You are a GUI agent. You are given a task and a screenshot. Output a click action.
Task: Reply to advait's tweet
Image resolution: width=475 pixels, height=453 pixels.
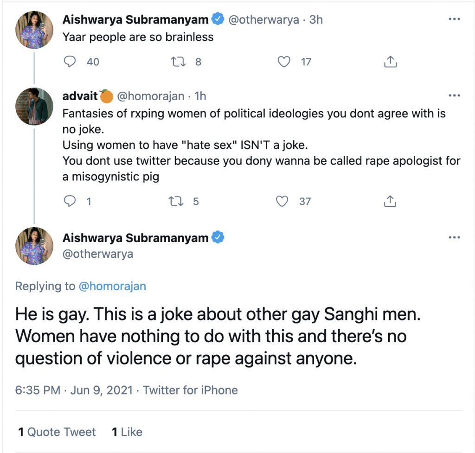click(70, 201)
